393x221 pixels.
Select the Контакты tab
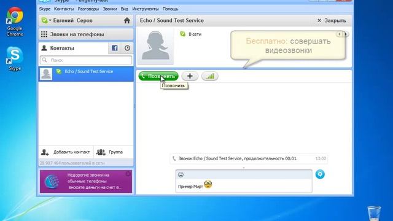point(73,48)
